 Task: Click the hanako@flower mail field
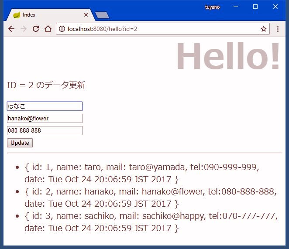[x=45, y=119]
